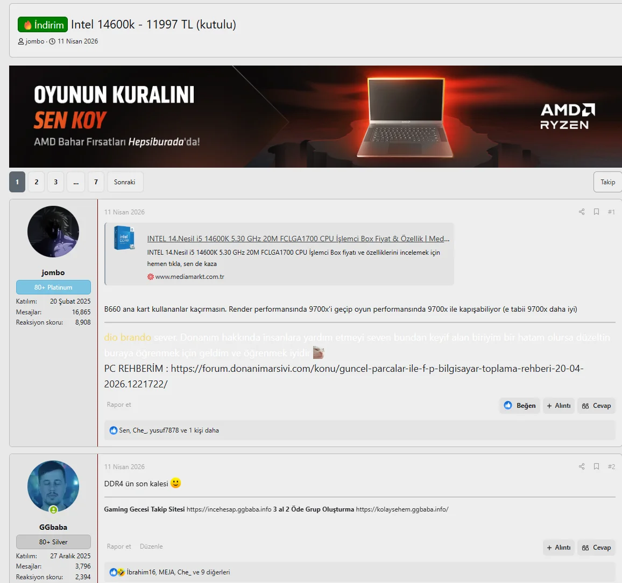Open the MediaMarkt INTEL 14600K product link
This screenshot has width=622, height=583.
(x=298, y=239)
